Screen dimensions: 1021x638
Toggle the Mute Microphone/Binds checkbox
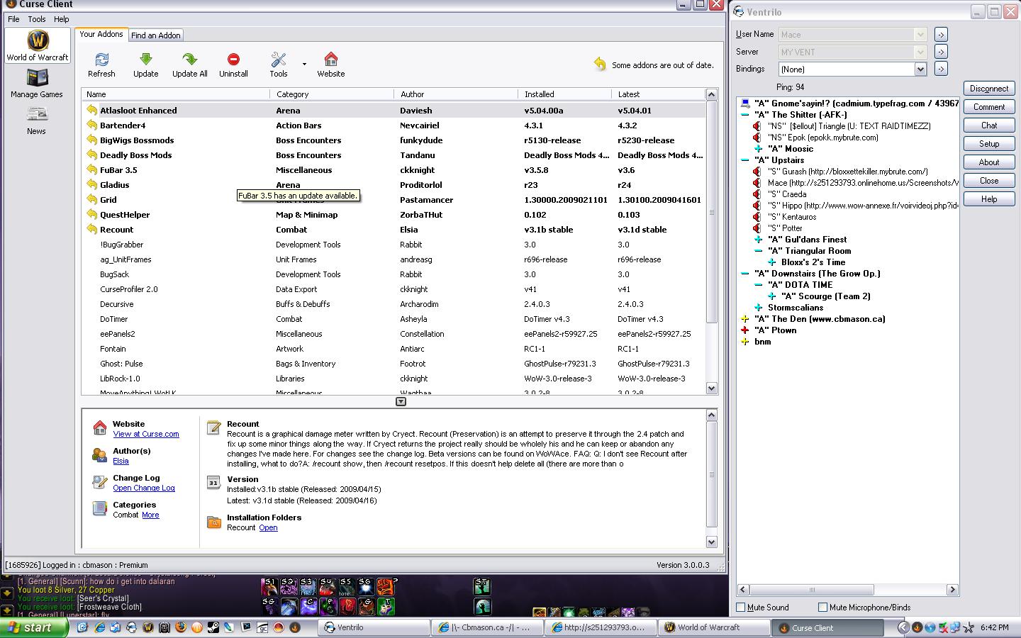[822, 607]
